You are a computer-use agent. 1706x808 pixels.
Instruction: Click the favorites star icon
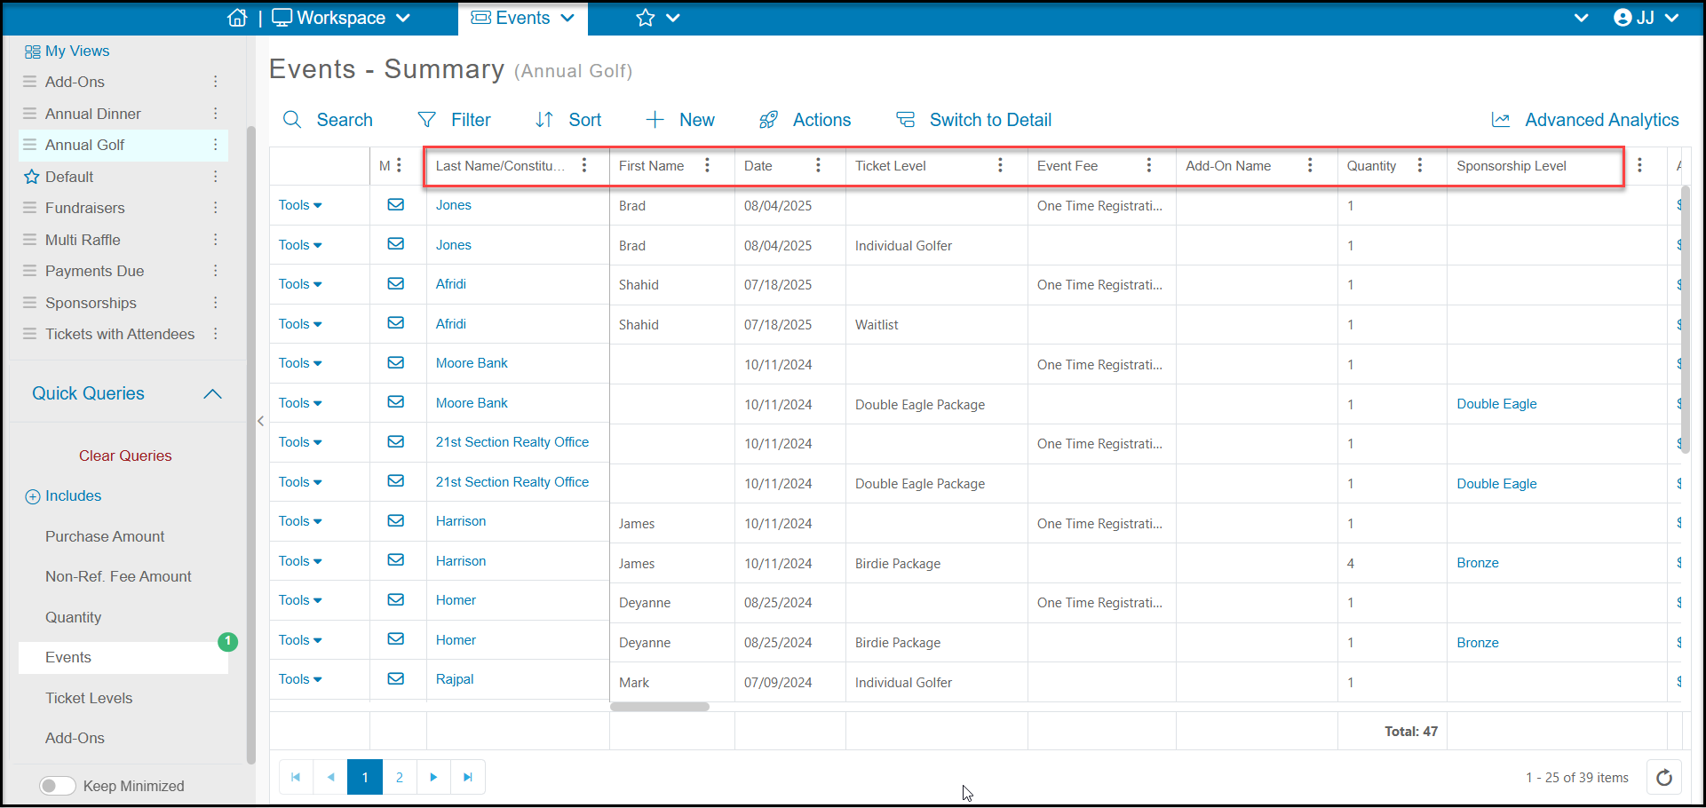point(646,18)
